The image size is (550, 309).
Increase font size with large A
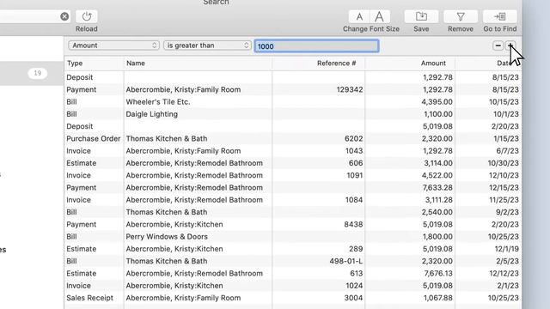point(379,16)
